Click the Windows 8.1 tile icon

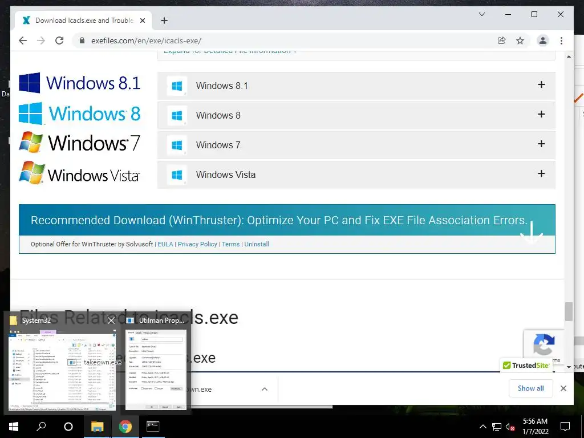177,86
